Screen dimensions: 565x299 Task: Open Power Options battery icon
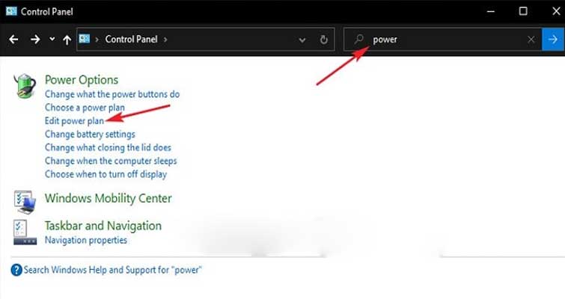coord(25,86)
